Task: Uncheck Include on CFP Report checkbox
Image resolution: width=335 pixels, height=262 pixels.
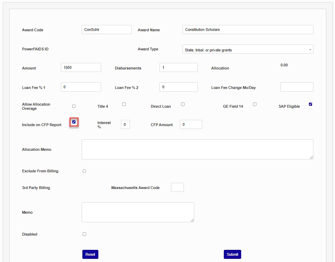Action: click(x=74, y=122)
